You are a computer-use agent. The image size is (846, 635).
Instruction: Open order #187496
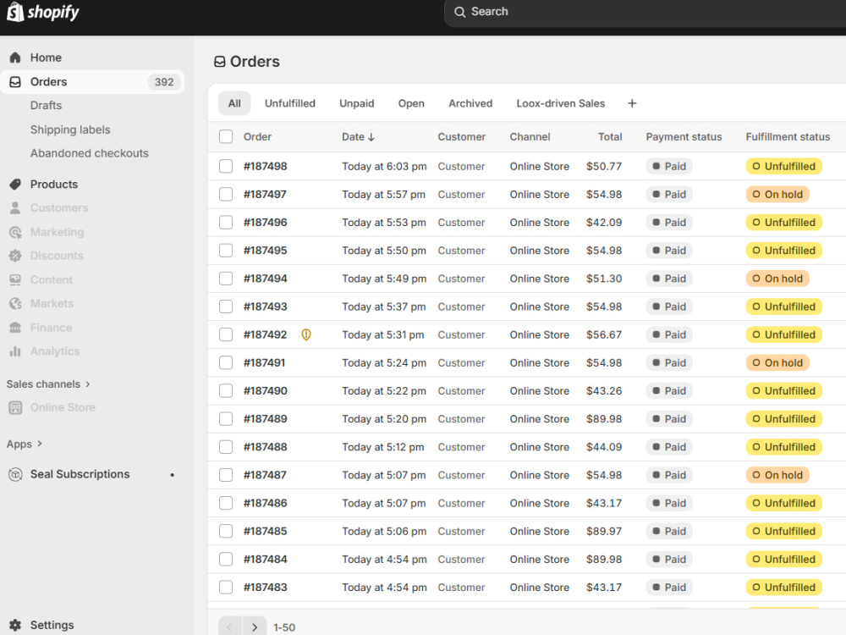click(265, 223)
